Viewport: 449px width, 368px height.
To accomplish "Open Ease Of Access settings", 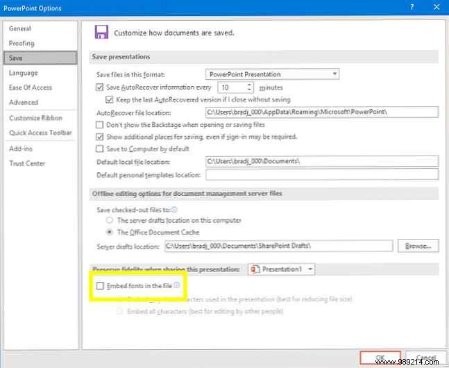I will pyautogui.click(x=31, y=87).
